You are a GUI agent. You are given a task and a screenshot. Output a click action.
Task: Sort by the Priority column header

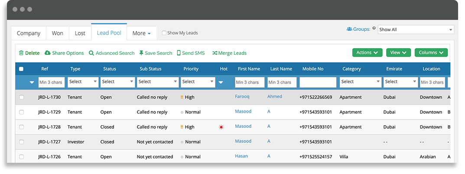pos(191,69)
